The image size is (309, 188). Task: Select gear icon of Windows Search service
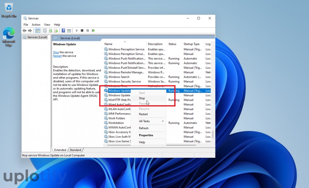[x=106, y=77]
